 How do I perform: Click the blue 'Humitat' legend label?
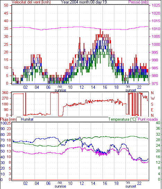pyautogui.click(x=27, y=119)
